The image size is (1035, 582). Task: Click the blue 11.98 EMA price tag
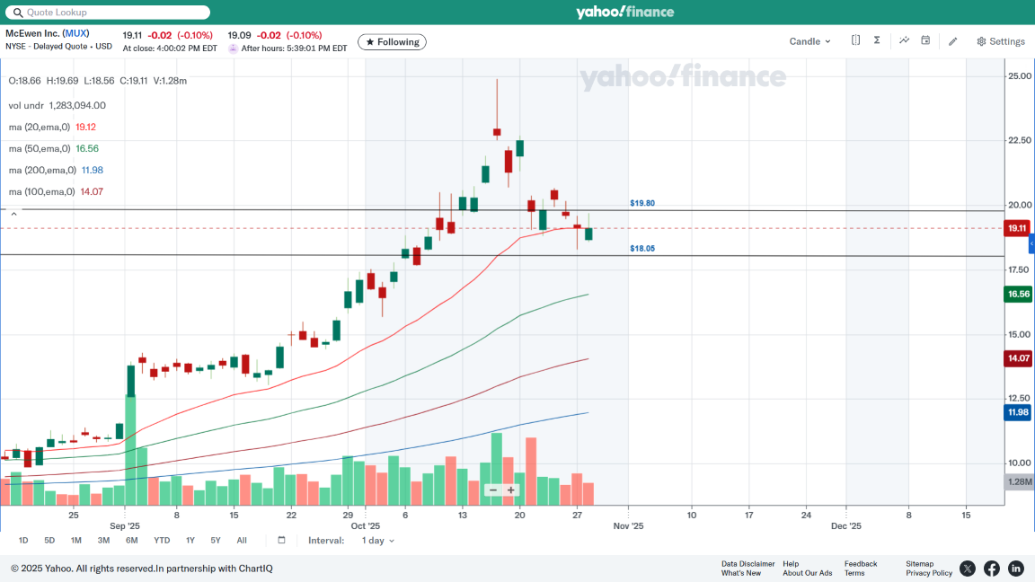[x=1017, y=412]
